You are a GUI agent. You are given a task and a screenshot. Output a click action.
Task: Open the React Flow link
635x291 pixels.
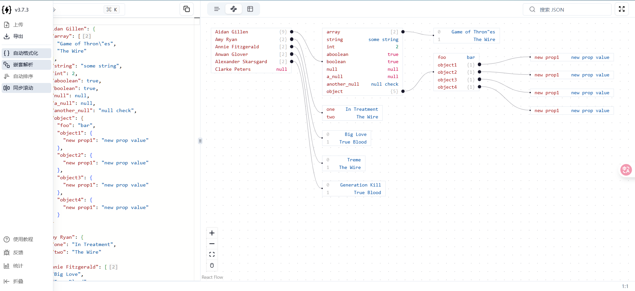pos(212,277)
